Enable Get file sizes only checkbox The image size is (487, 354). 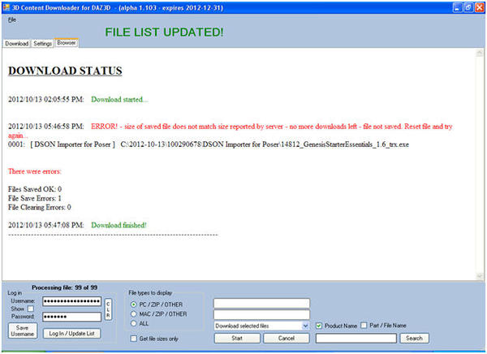tap(134, 339)
